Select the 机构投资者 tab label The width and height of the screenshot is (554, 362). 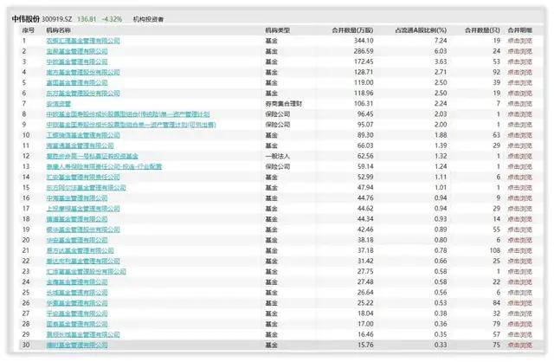pyautogui.click(x=148, y=19)
